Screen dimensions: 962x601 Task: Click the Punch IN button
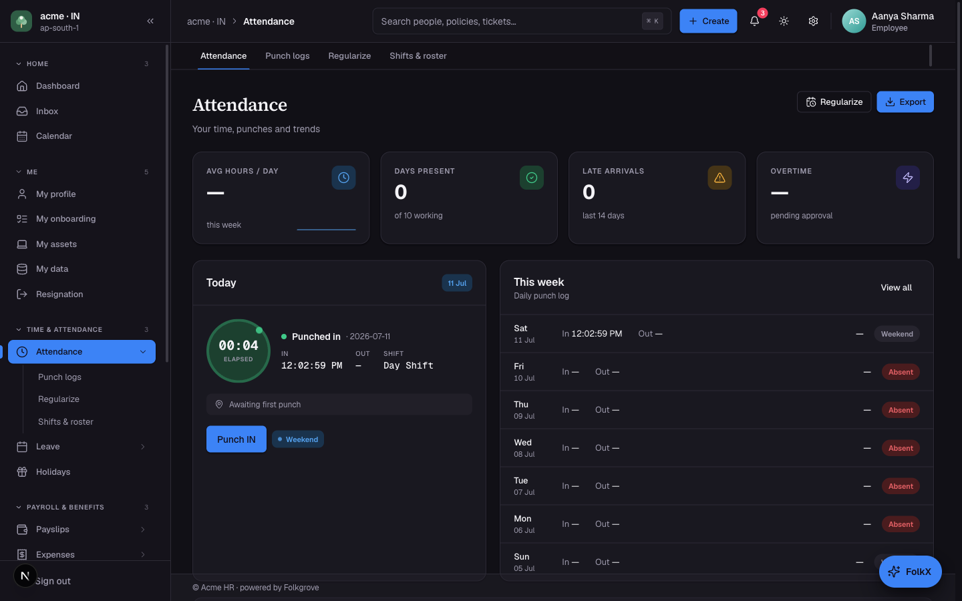tap(236, 439)
